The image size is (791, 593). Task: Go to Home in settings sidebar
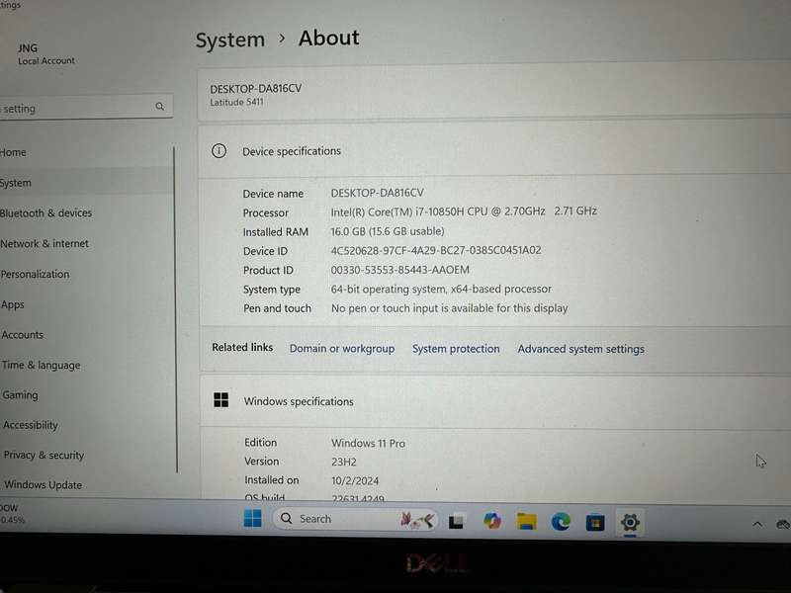[x=13, y=152]
